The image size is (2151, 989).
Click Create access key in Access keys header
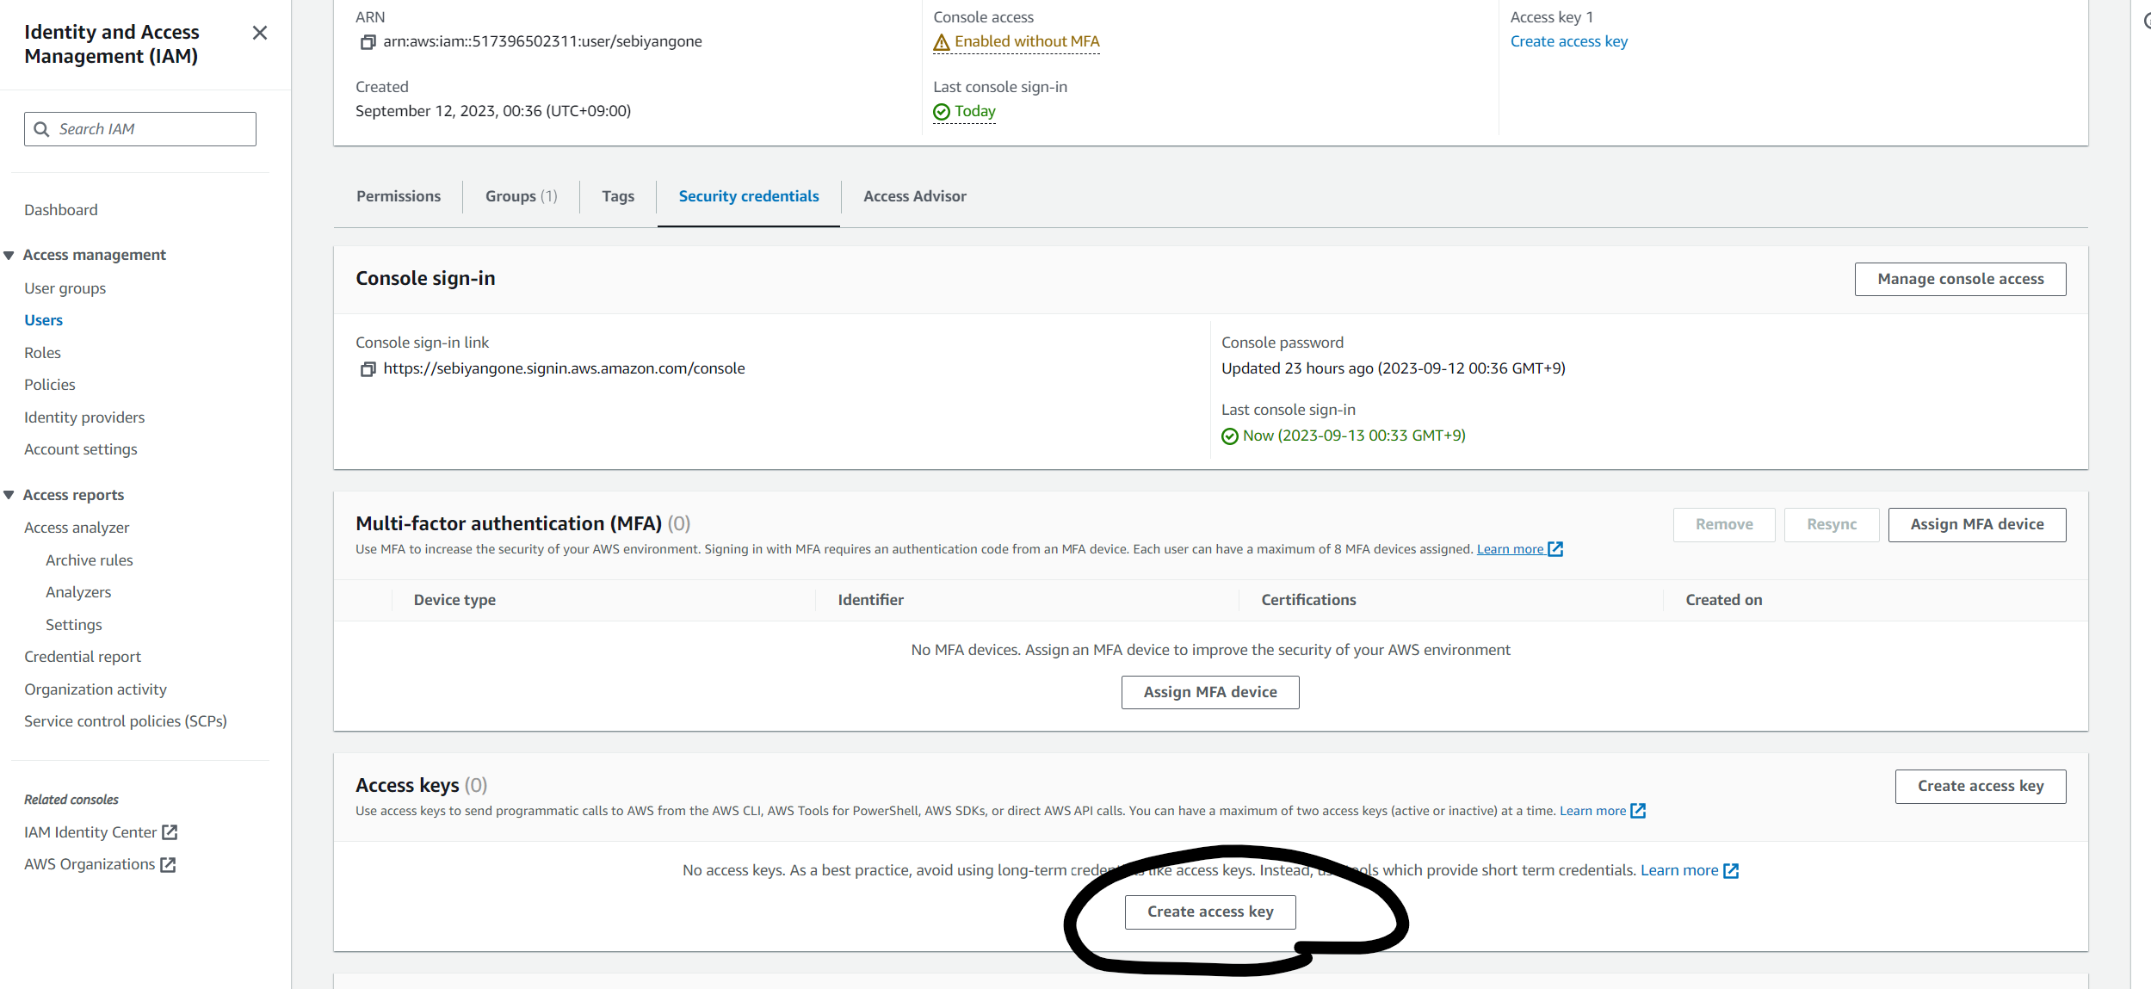(1981, 786)
